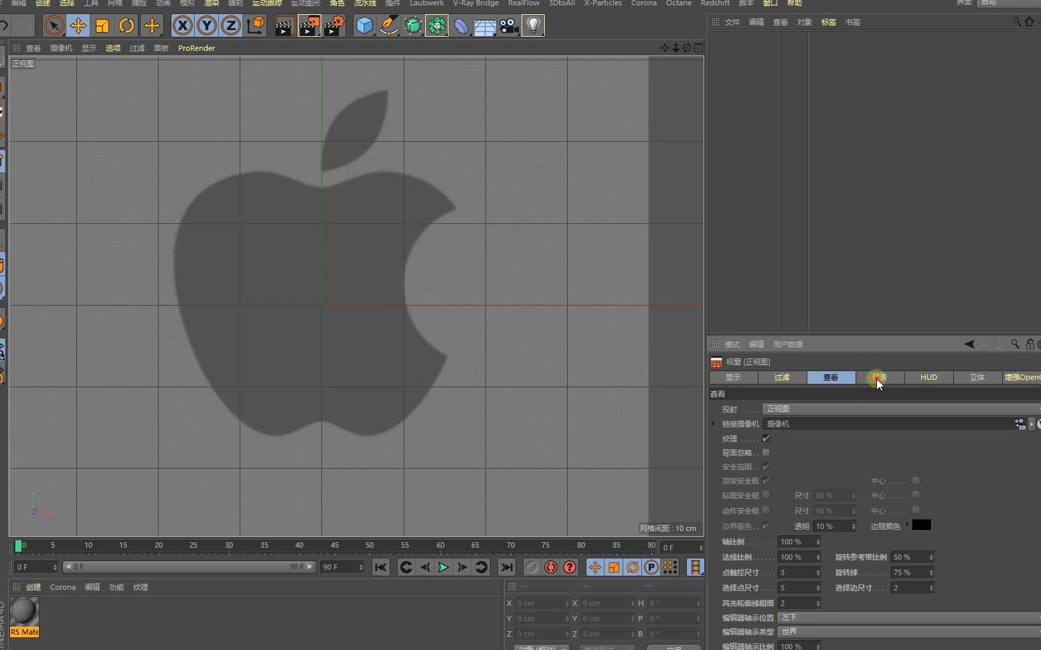
Task: Open the 投射 projection dropdown
Action: [901, 409]
